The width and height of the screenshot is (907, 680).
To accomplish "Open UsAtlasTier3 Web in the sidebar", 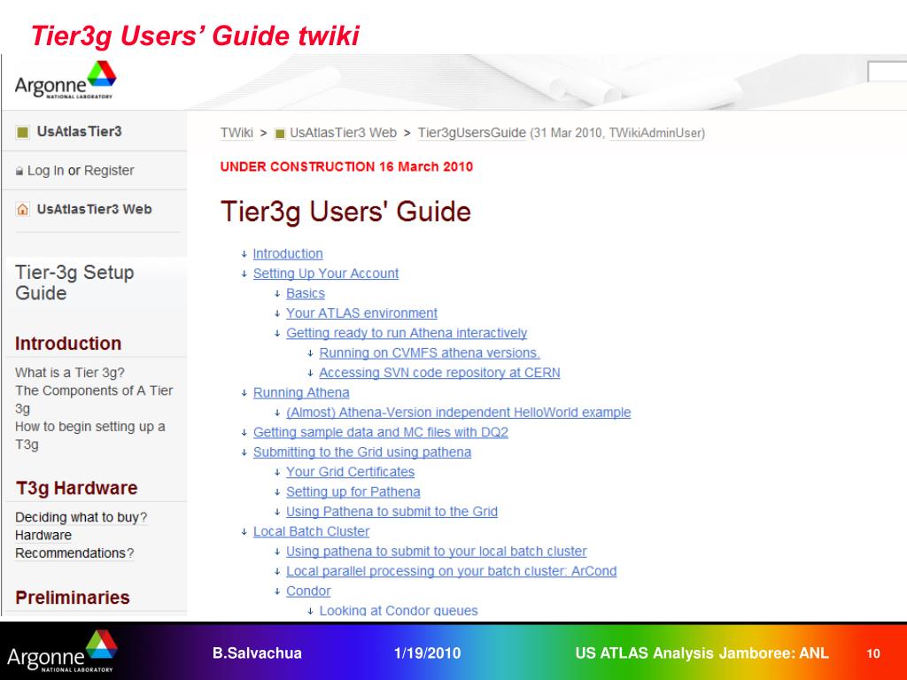I will point(94,209).
